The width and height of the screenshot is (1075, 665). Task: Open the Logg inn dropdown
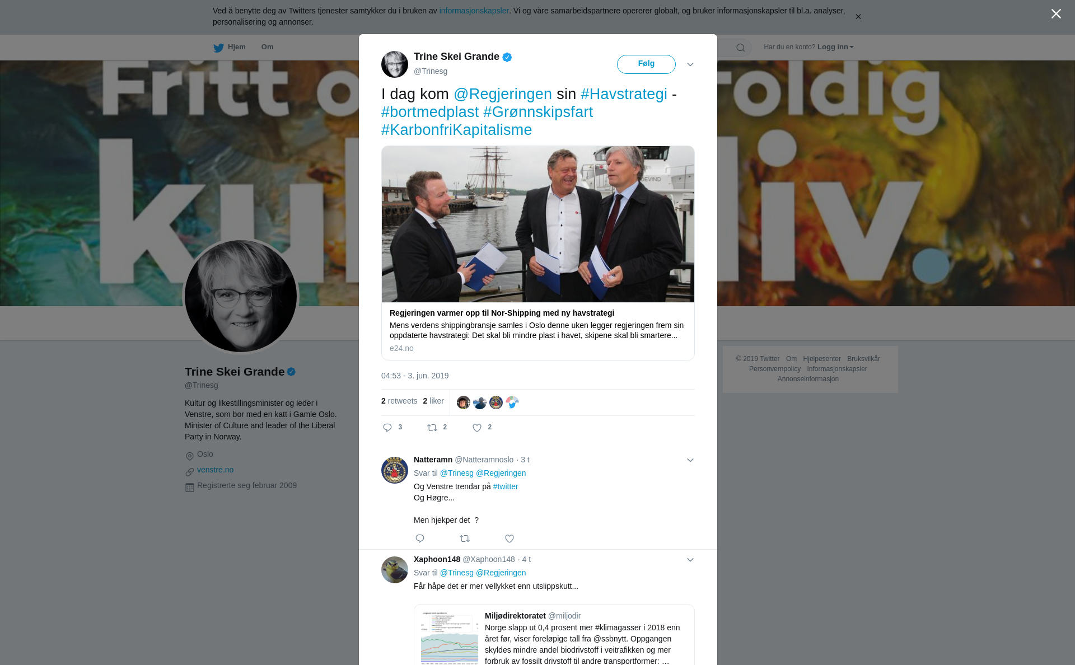835,47
